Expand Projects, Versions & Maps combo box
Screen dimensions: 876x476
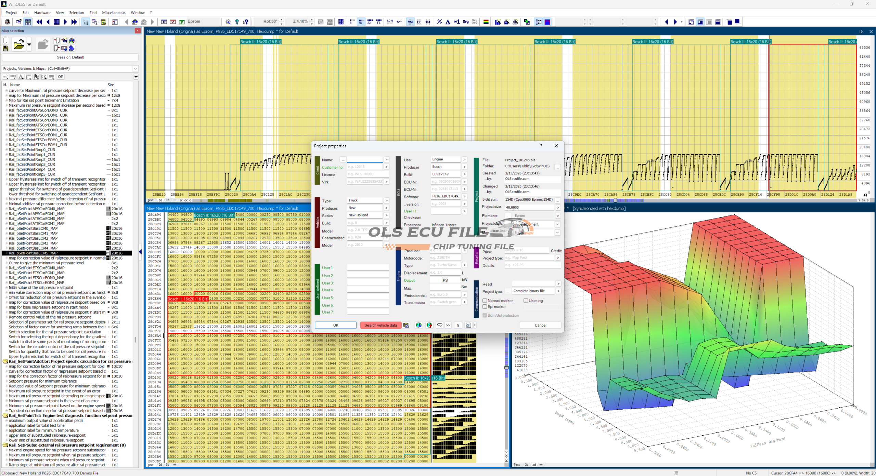click(x=136, y=68)
